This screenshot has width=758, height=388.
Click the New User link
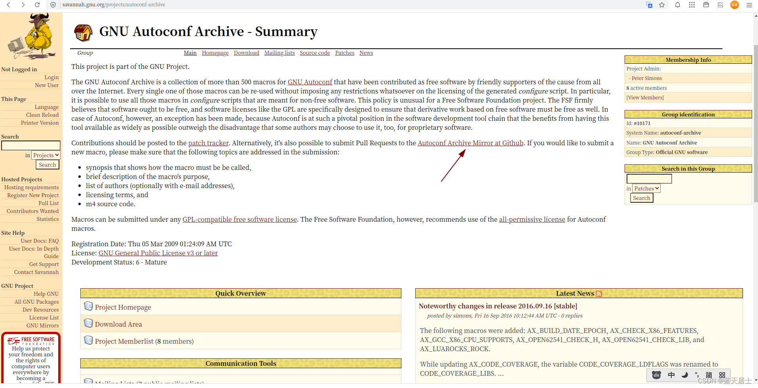[47, 85]
